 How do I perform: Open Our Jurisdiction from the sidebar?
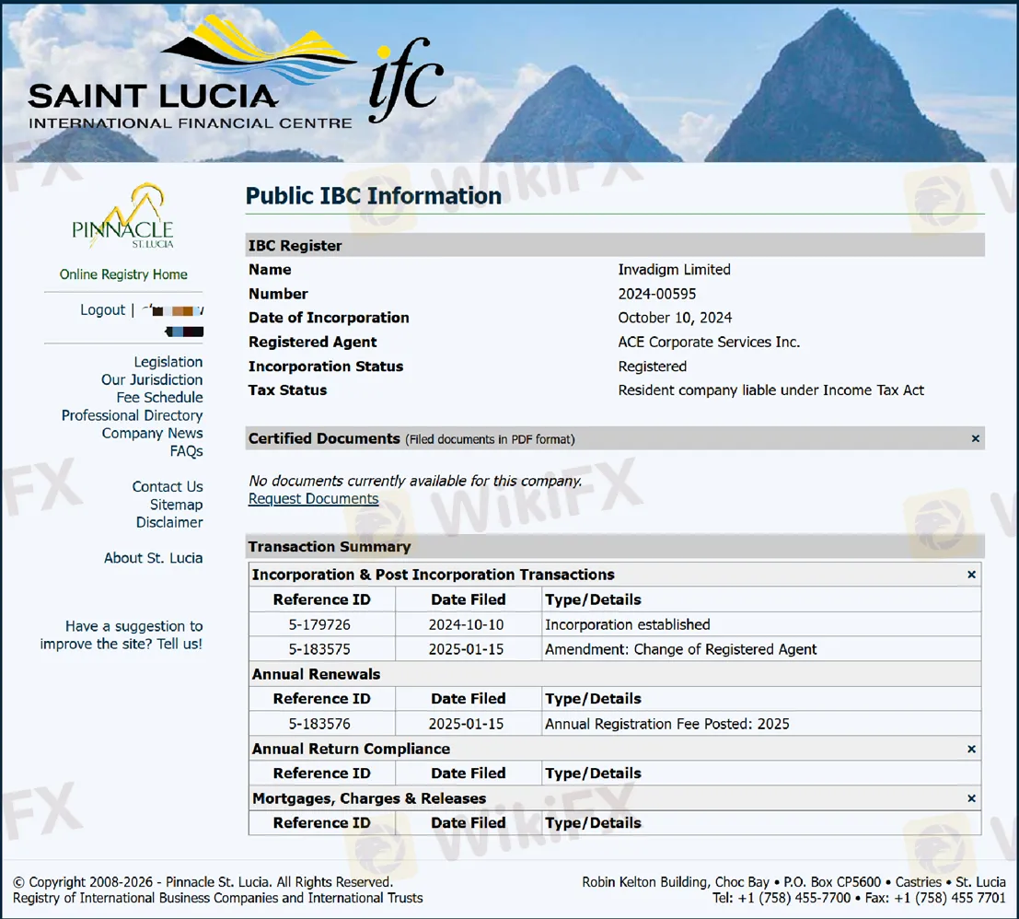pos(152,379)
